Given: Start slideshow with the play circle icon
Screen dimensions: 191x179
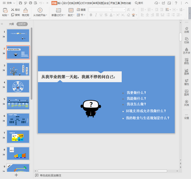Looking at the screenshot, I should click(40, 10).
